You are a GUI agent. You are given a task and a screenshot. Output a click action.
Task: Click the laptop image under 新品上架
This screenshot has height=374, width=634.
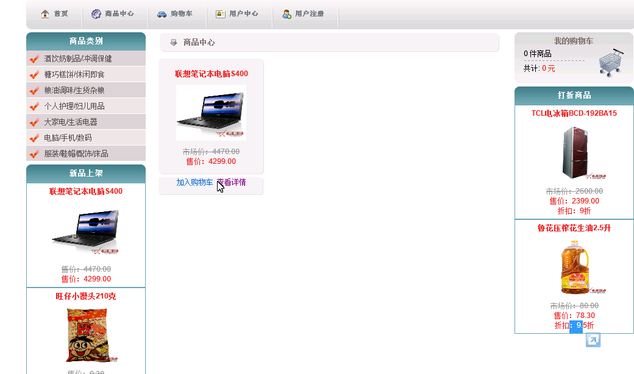point(86,231)
